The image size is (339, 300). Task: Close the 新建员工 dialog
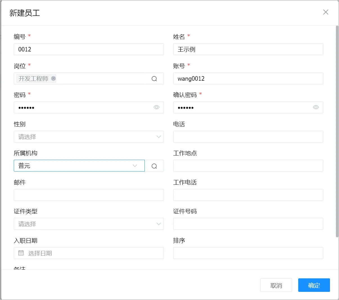tap(326, 12)
